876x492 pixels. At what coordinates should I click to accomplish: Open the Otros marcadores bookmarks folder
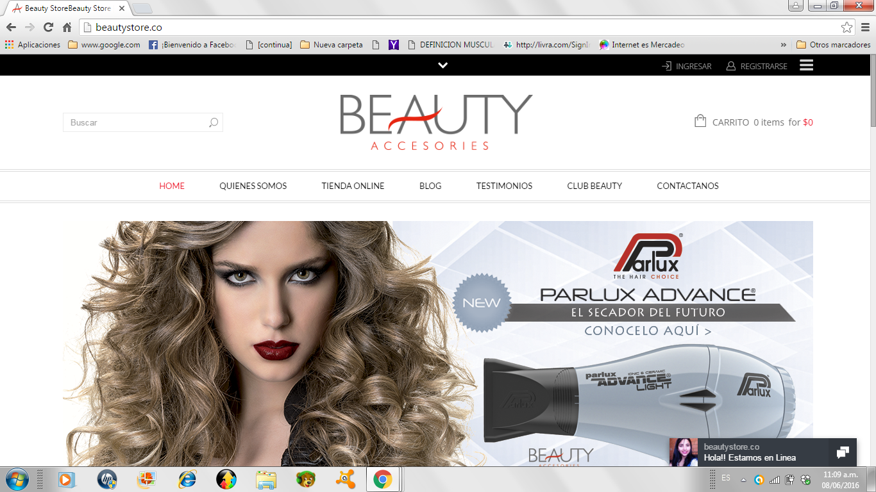click(x=833, y=45)
